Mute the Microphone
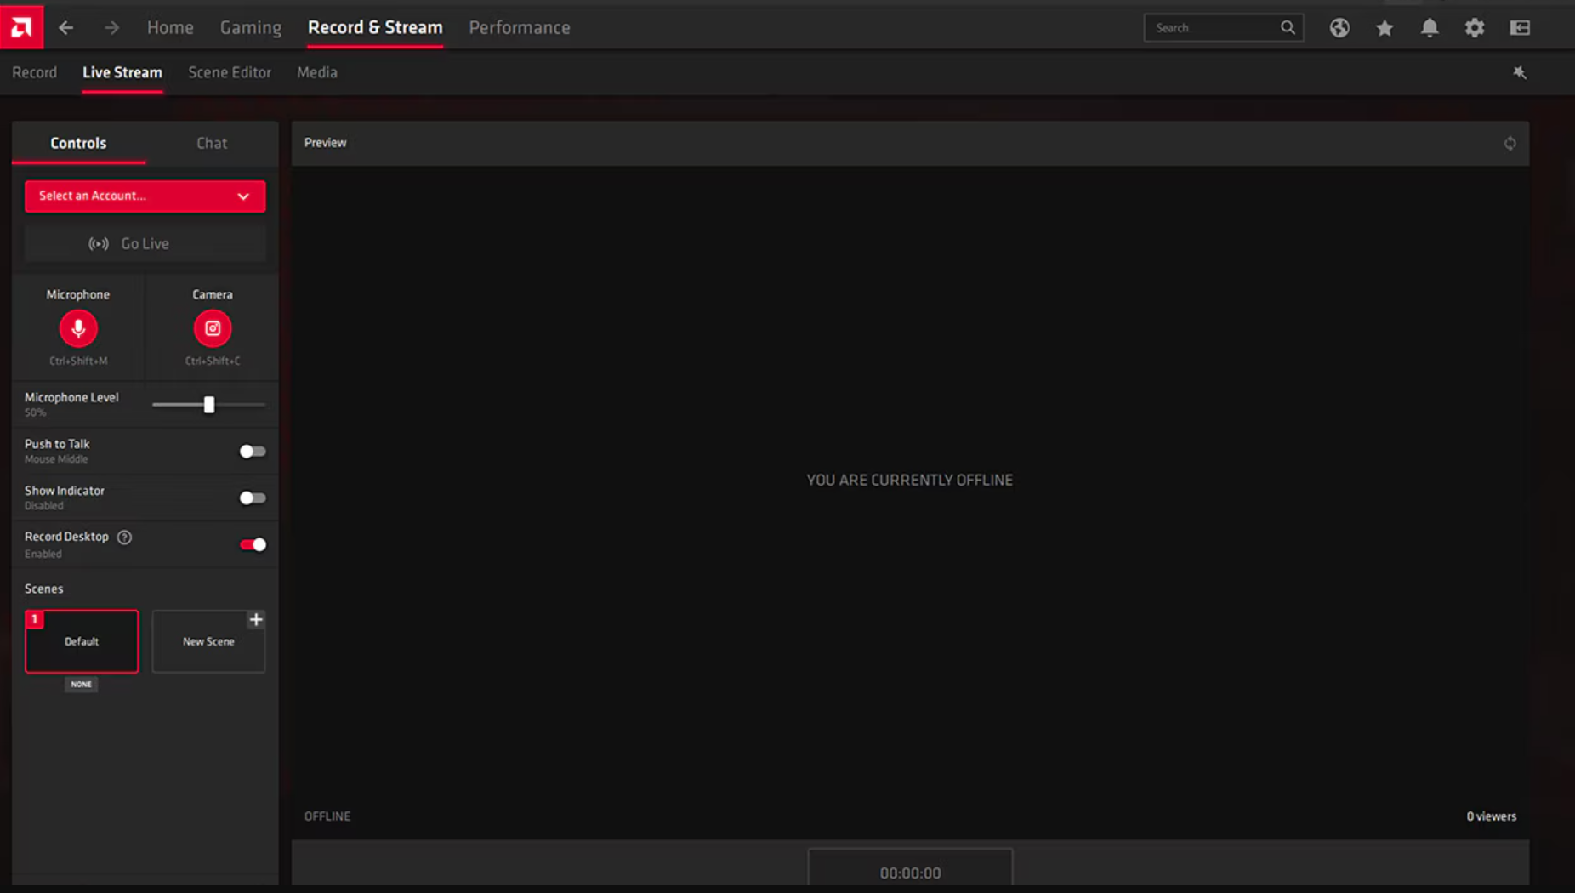Image resolution: width=1575 pixels, height=893 pixels. (x=78, y=328)
